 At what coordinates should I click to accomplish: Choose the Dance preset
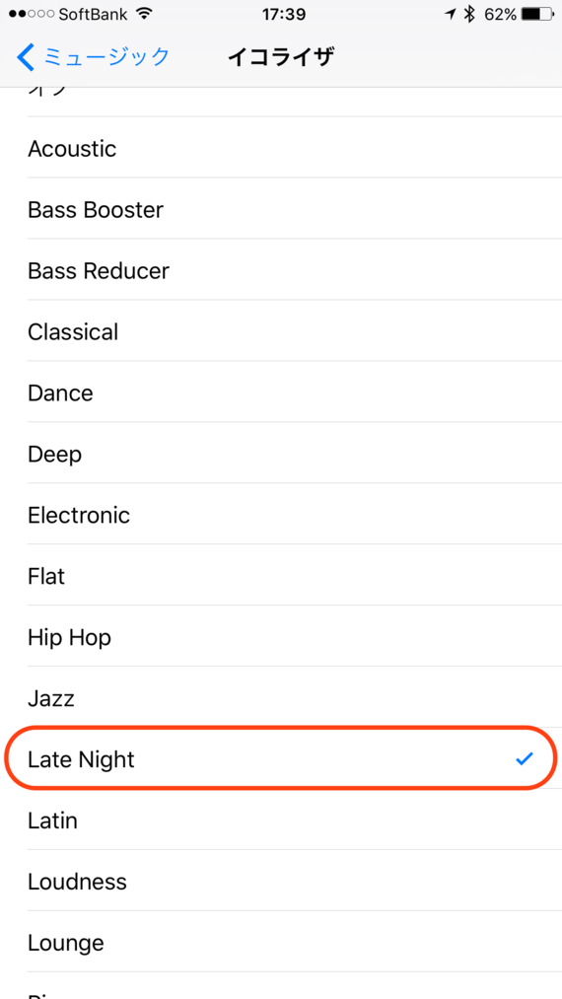tap(281, 393)
